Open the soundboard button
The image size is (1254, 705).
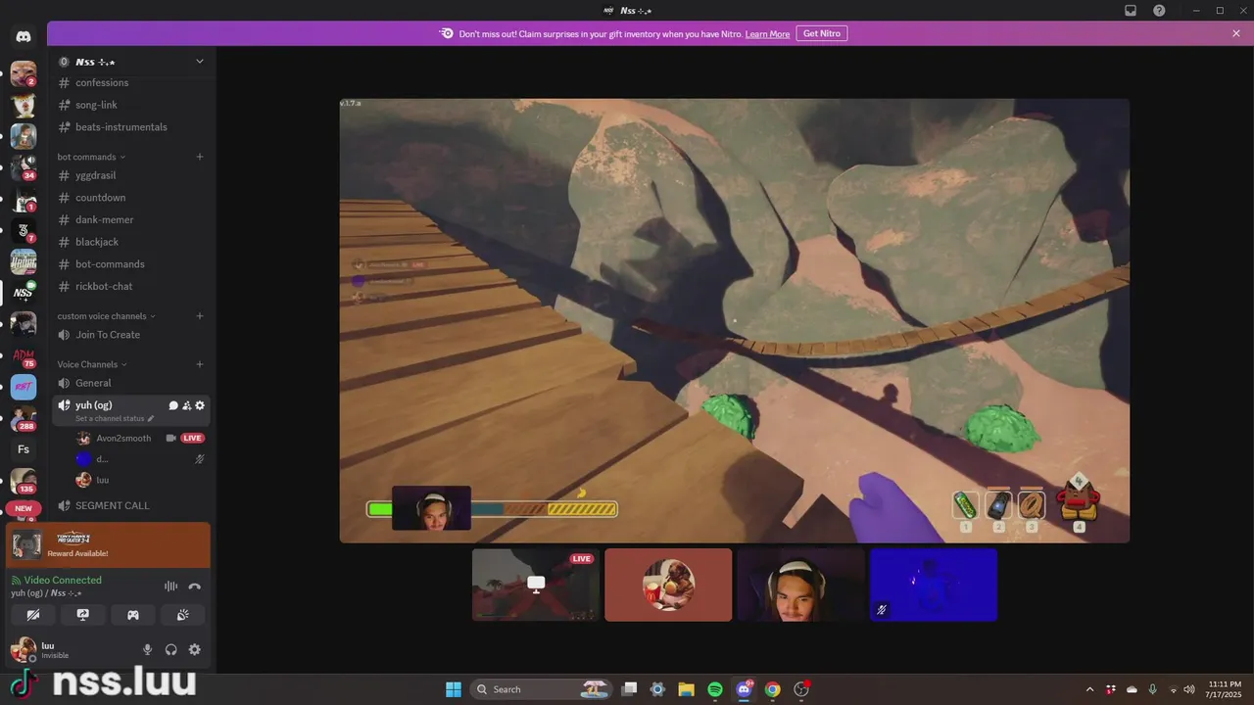click(182, 615)
